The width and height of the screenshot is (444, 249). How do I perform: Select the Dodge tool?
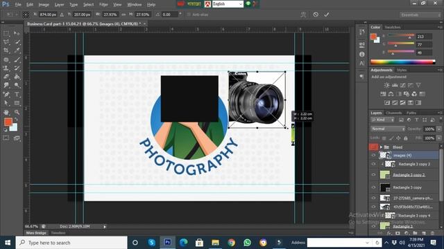[x=17, y=85]
